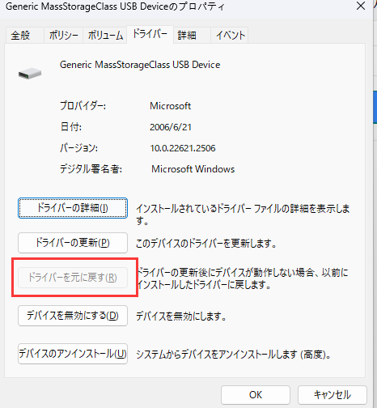Click the USB drive device icon
This screenshot has width=377, height=408.
coord(30,73)
